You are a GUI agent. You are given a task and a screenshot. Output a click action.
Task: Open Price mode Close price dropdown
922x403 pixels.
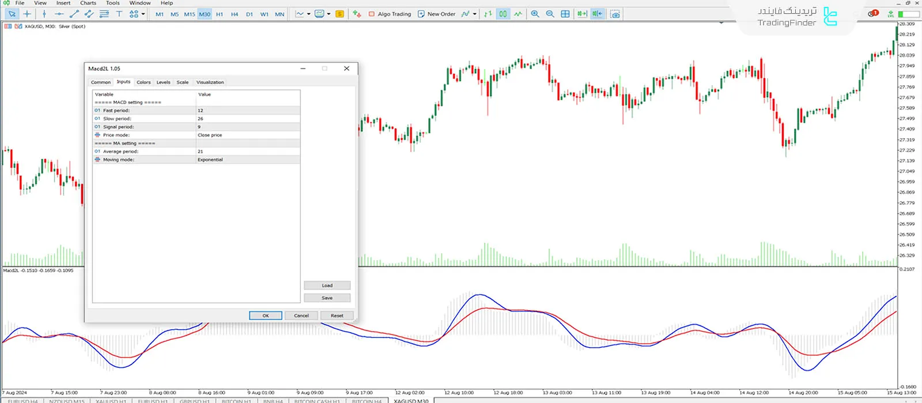click(x=248, y=135)
